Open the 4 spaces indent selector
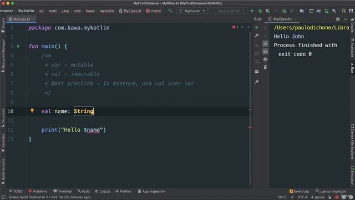355x200 pixels. click(318, 197)
